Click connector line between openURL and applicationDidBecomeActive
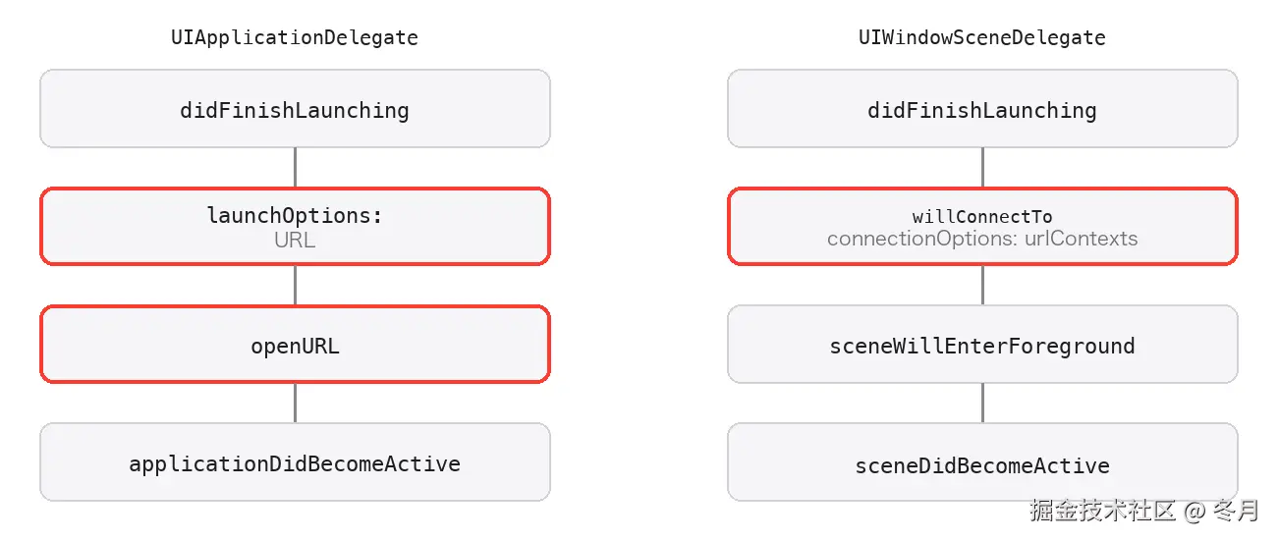The height and width of the screenshot is (541, 1278). (x=295, y=403)
